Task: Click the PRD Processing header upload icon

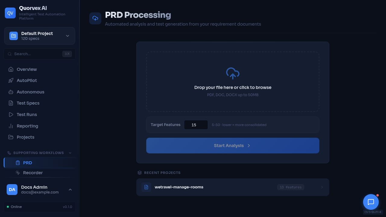Action: tap(95, 18)
